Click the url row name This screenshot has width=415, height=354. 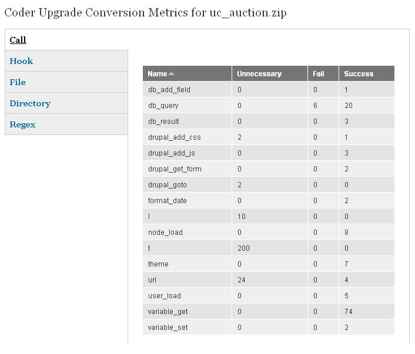(x=152, y=280)
